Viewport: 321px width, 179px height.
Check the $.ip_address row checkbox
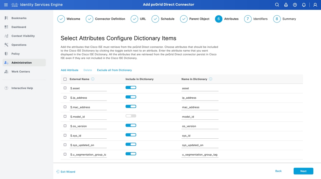pos(65,97)
